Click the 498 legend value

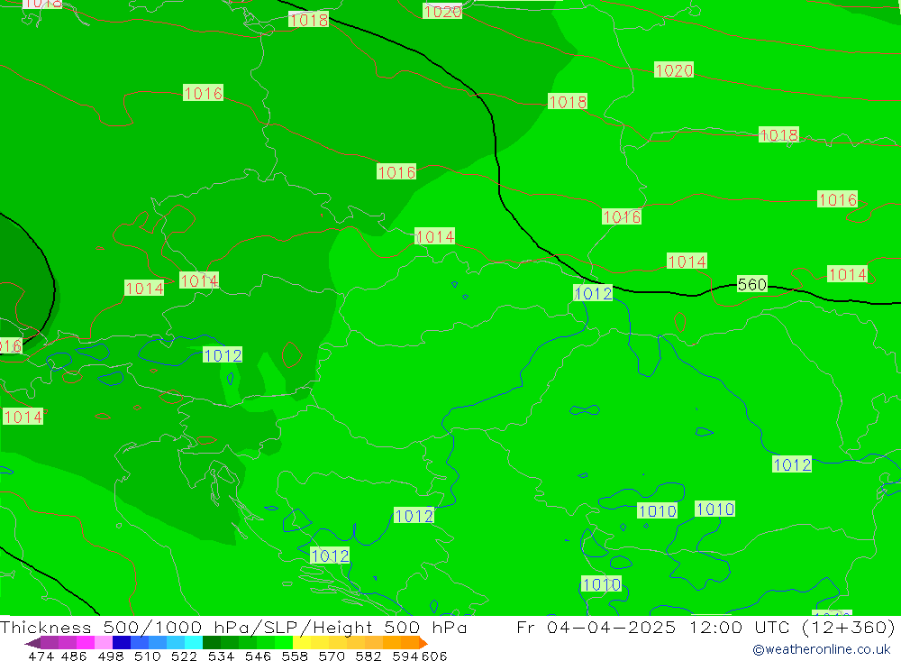(111, 656)
